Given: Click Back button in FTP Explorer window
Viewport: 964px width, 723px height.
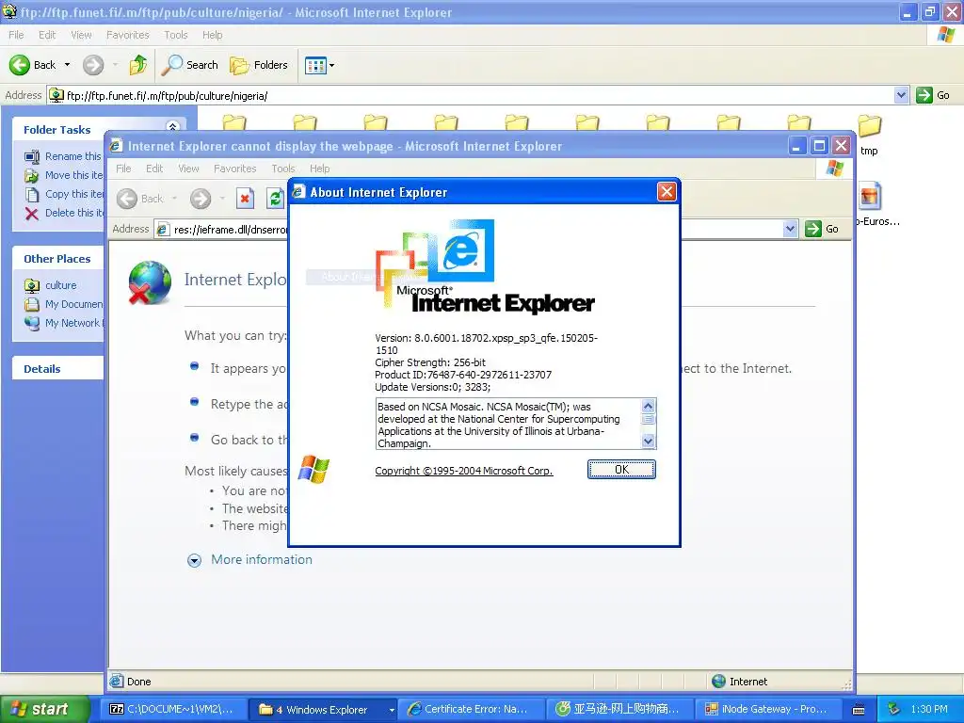Looking at the screenshot, I should (x=33, y=65).
